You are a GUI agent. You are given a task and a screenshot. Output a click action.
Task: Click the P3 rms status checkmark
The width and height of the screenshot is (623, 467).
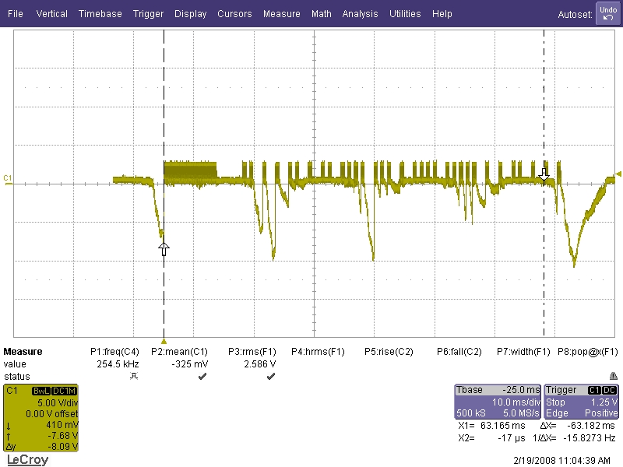tap(270, 377)
